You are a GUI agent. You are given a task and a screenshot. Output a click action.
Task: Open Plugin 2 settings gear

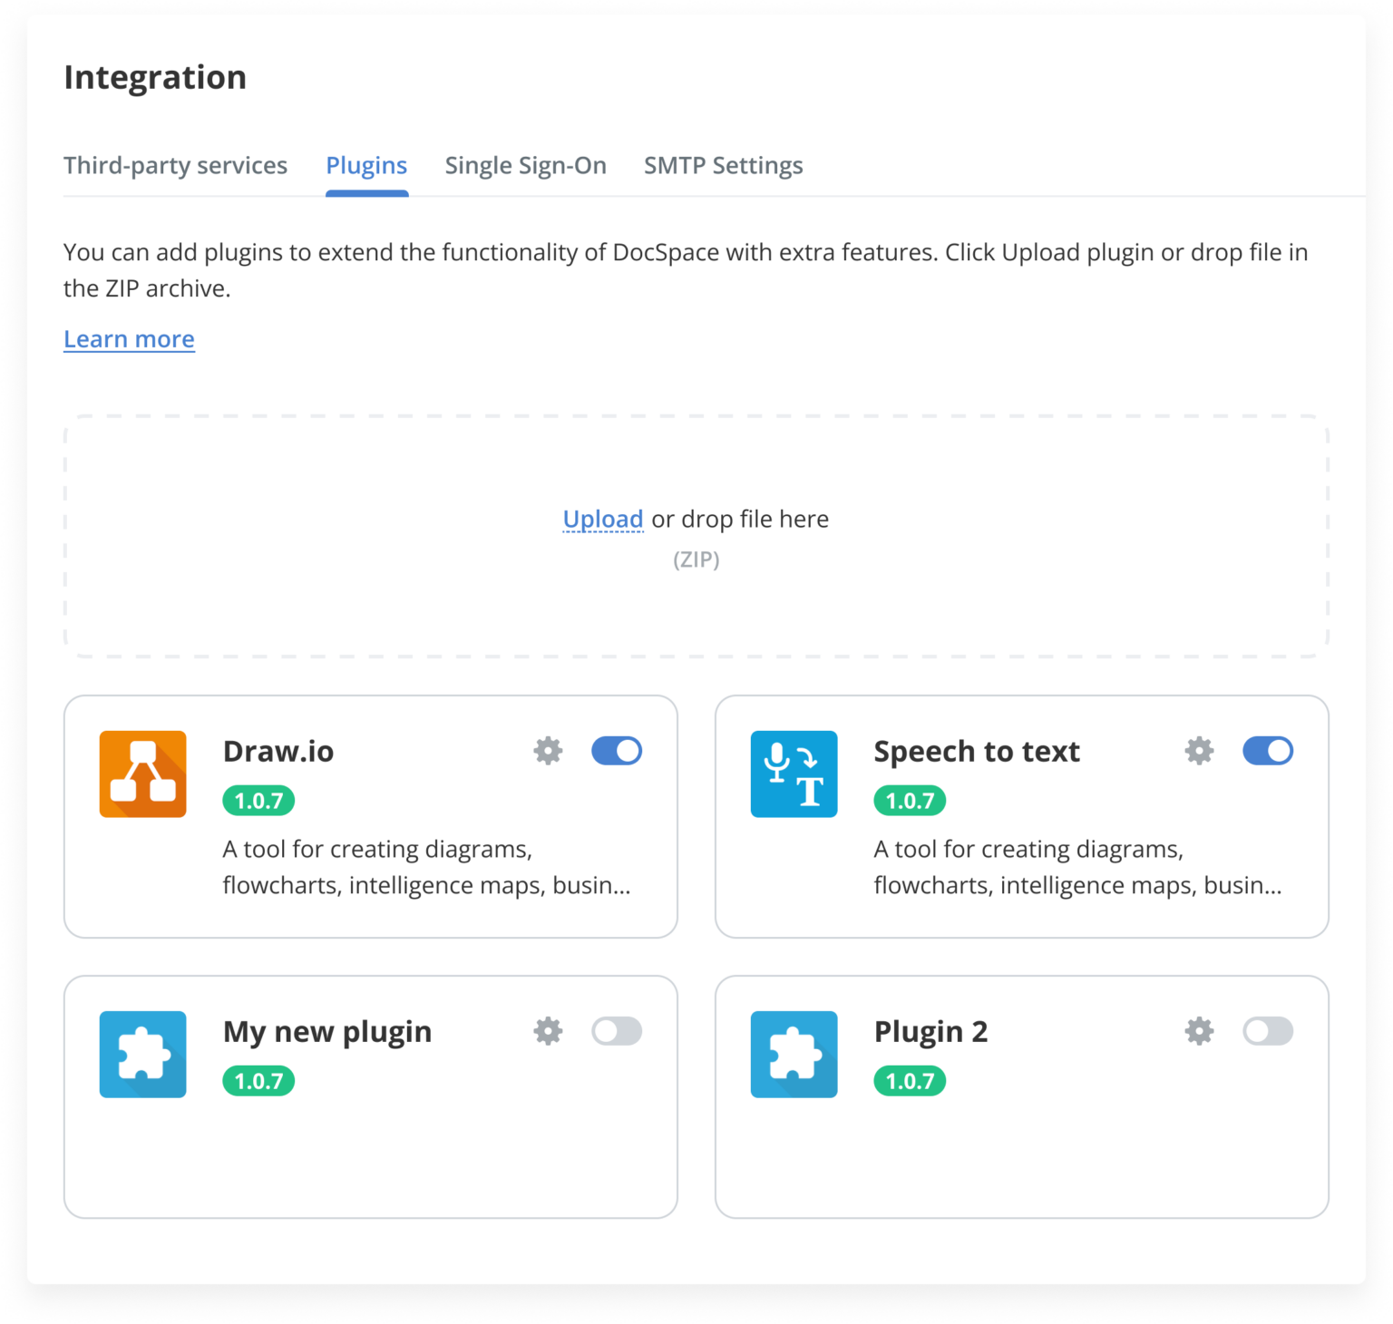[x=1199, y=1031]
